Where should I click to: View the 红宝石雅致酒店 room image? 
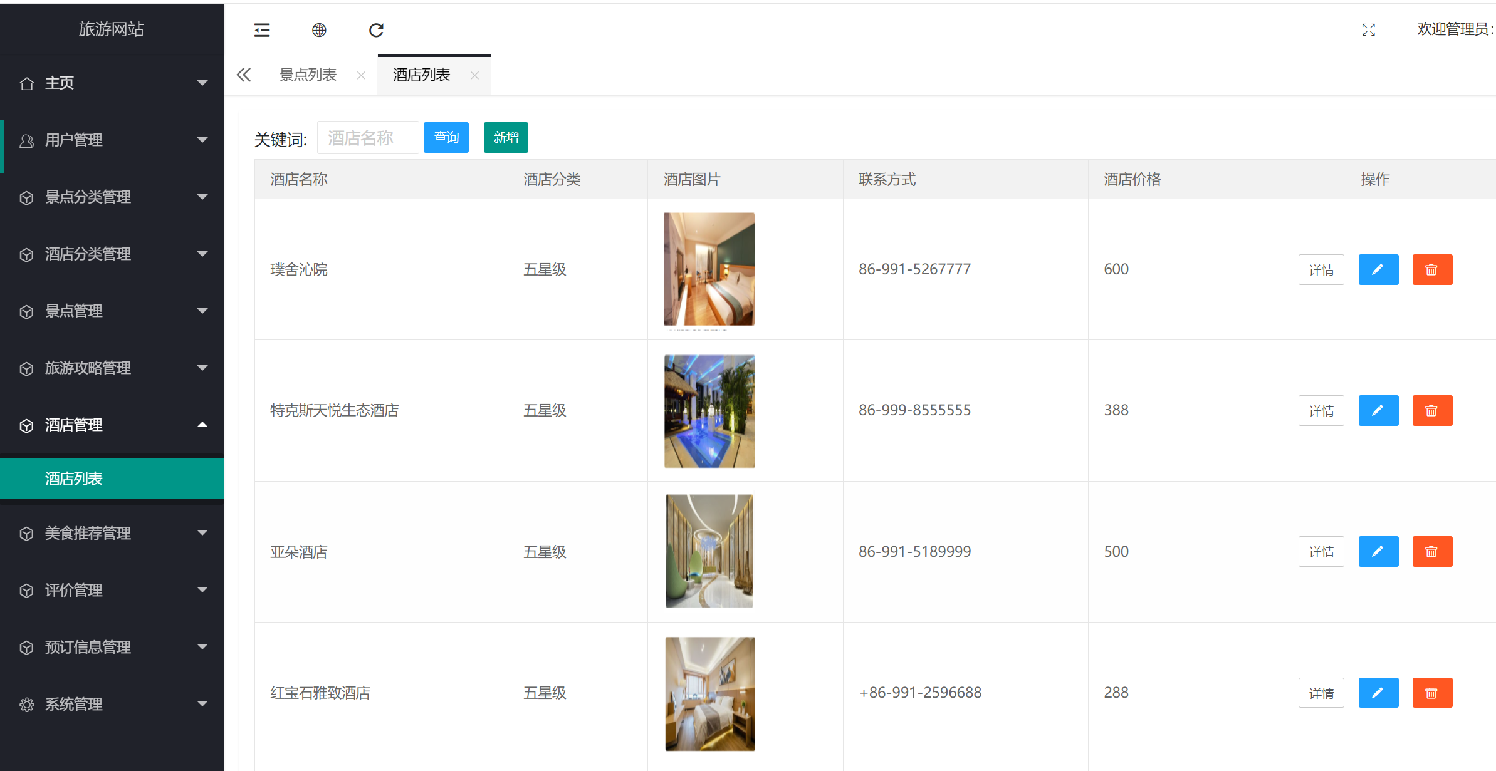pyautogui.click(x=710, y=694)
